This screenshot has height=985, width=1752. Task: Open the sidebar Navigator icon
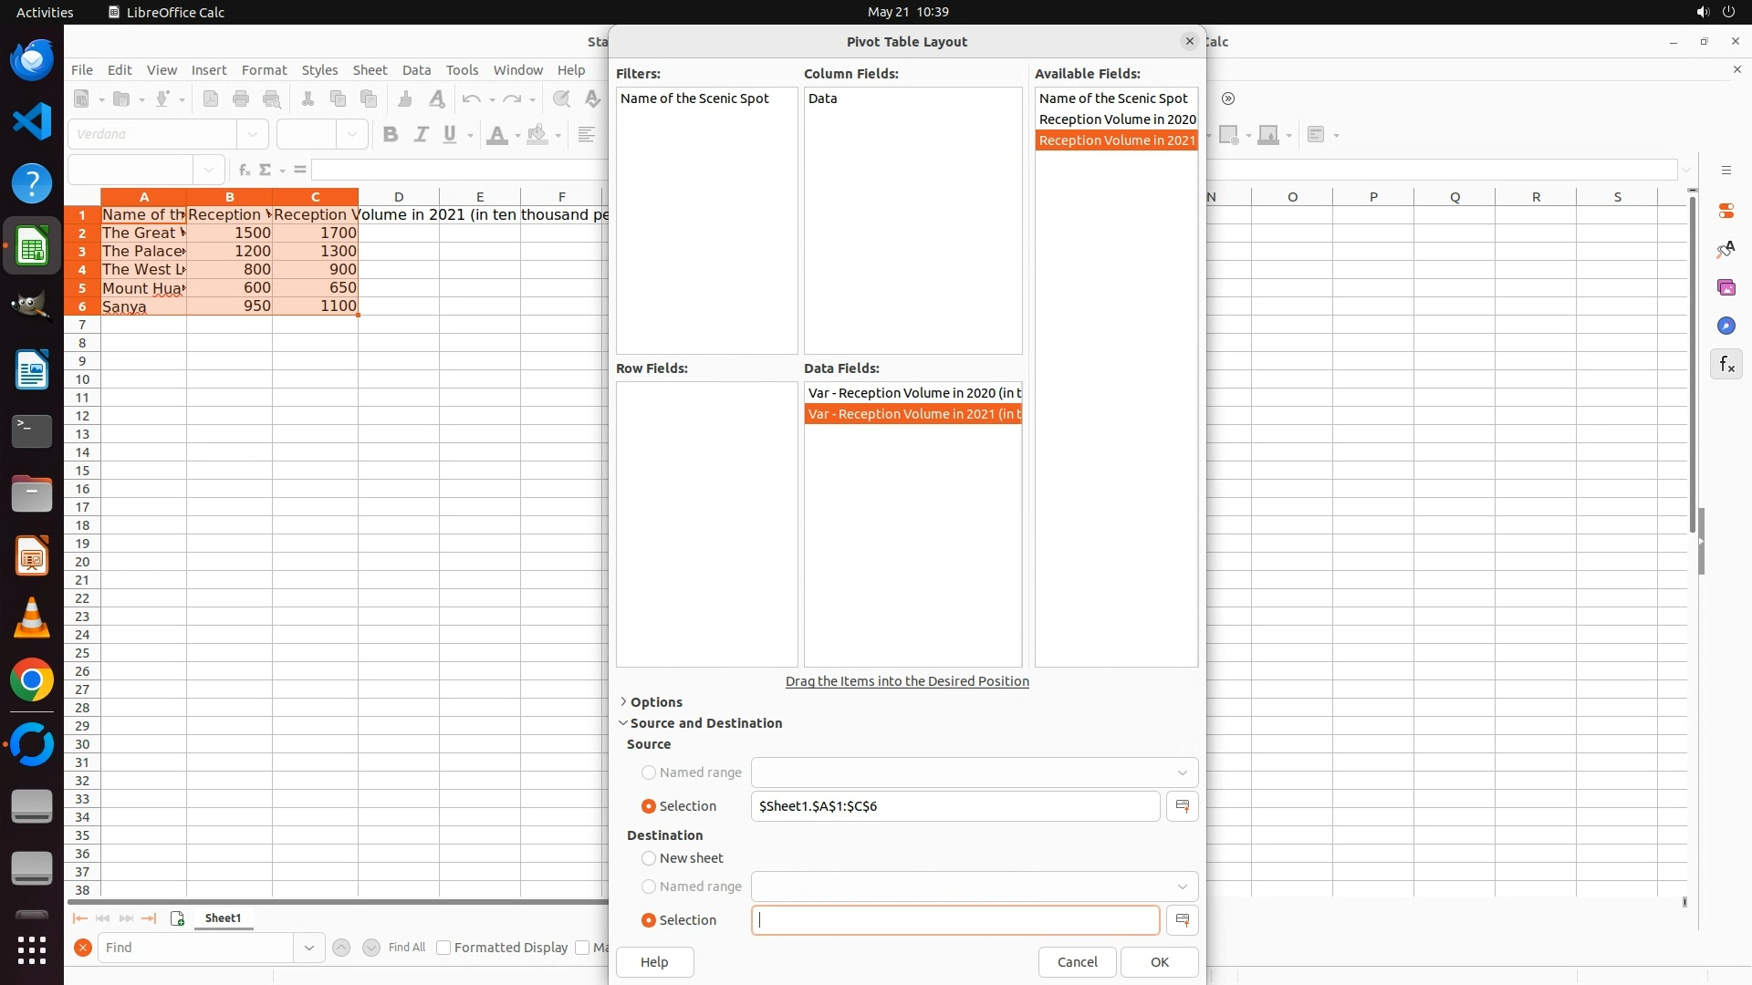coord(1726,327)
